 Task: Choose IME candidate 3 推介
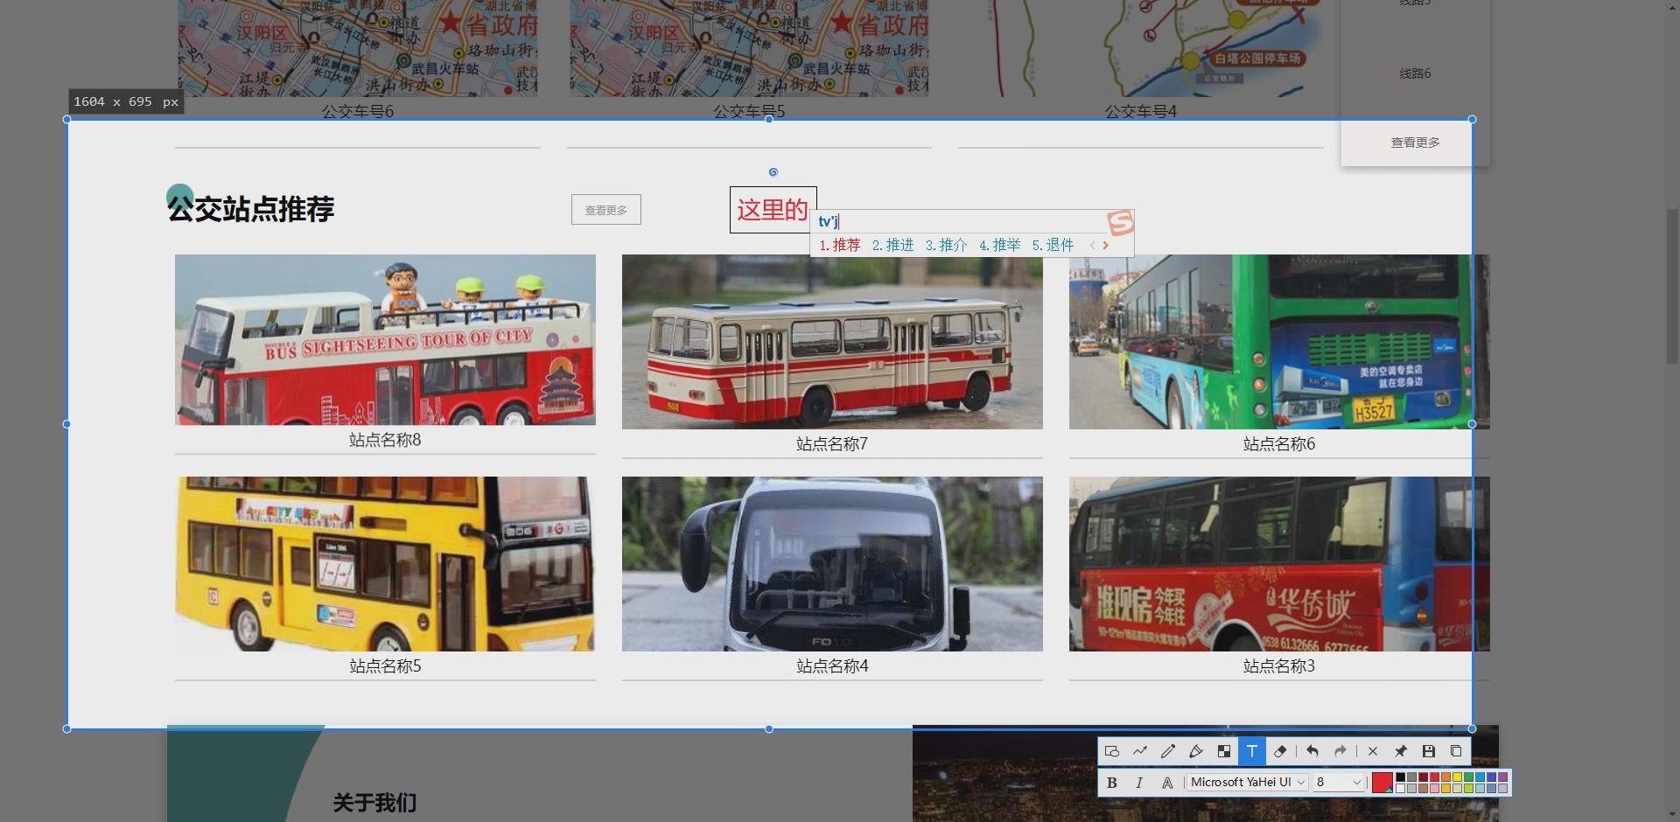click(x=947, y=245)
